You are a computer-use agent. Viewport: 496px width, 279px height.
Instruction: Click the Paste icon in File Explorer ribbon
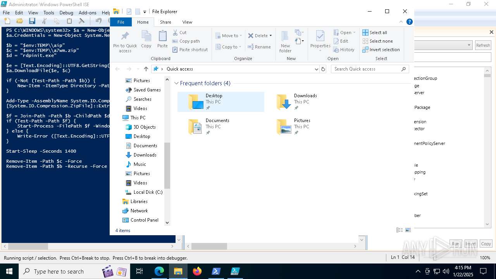[x=162, y=39]
